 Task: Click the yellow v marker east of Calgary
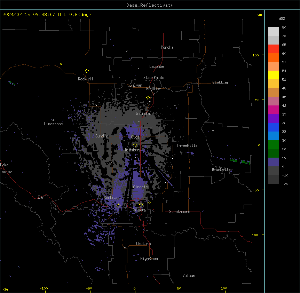[149, 203]
